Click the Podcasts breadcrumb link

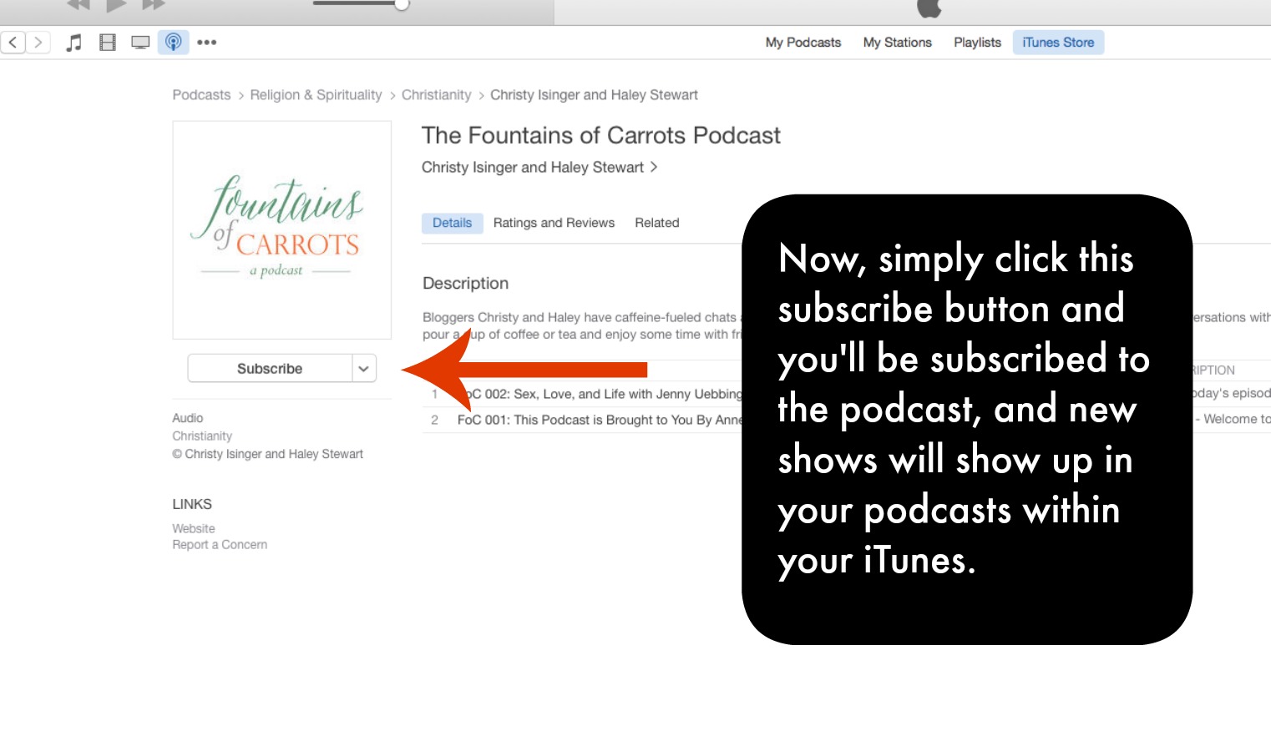[x=201, y=95]
